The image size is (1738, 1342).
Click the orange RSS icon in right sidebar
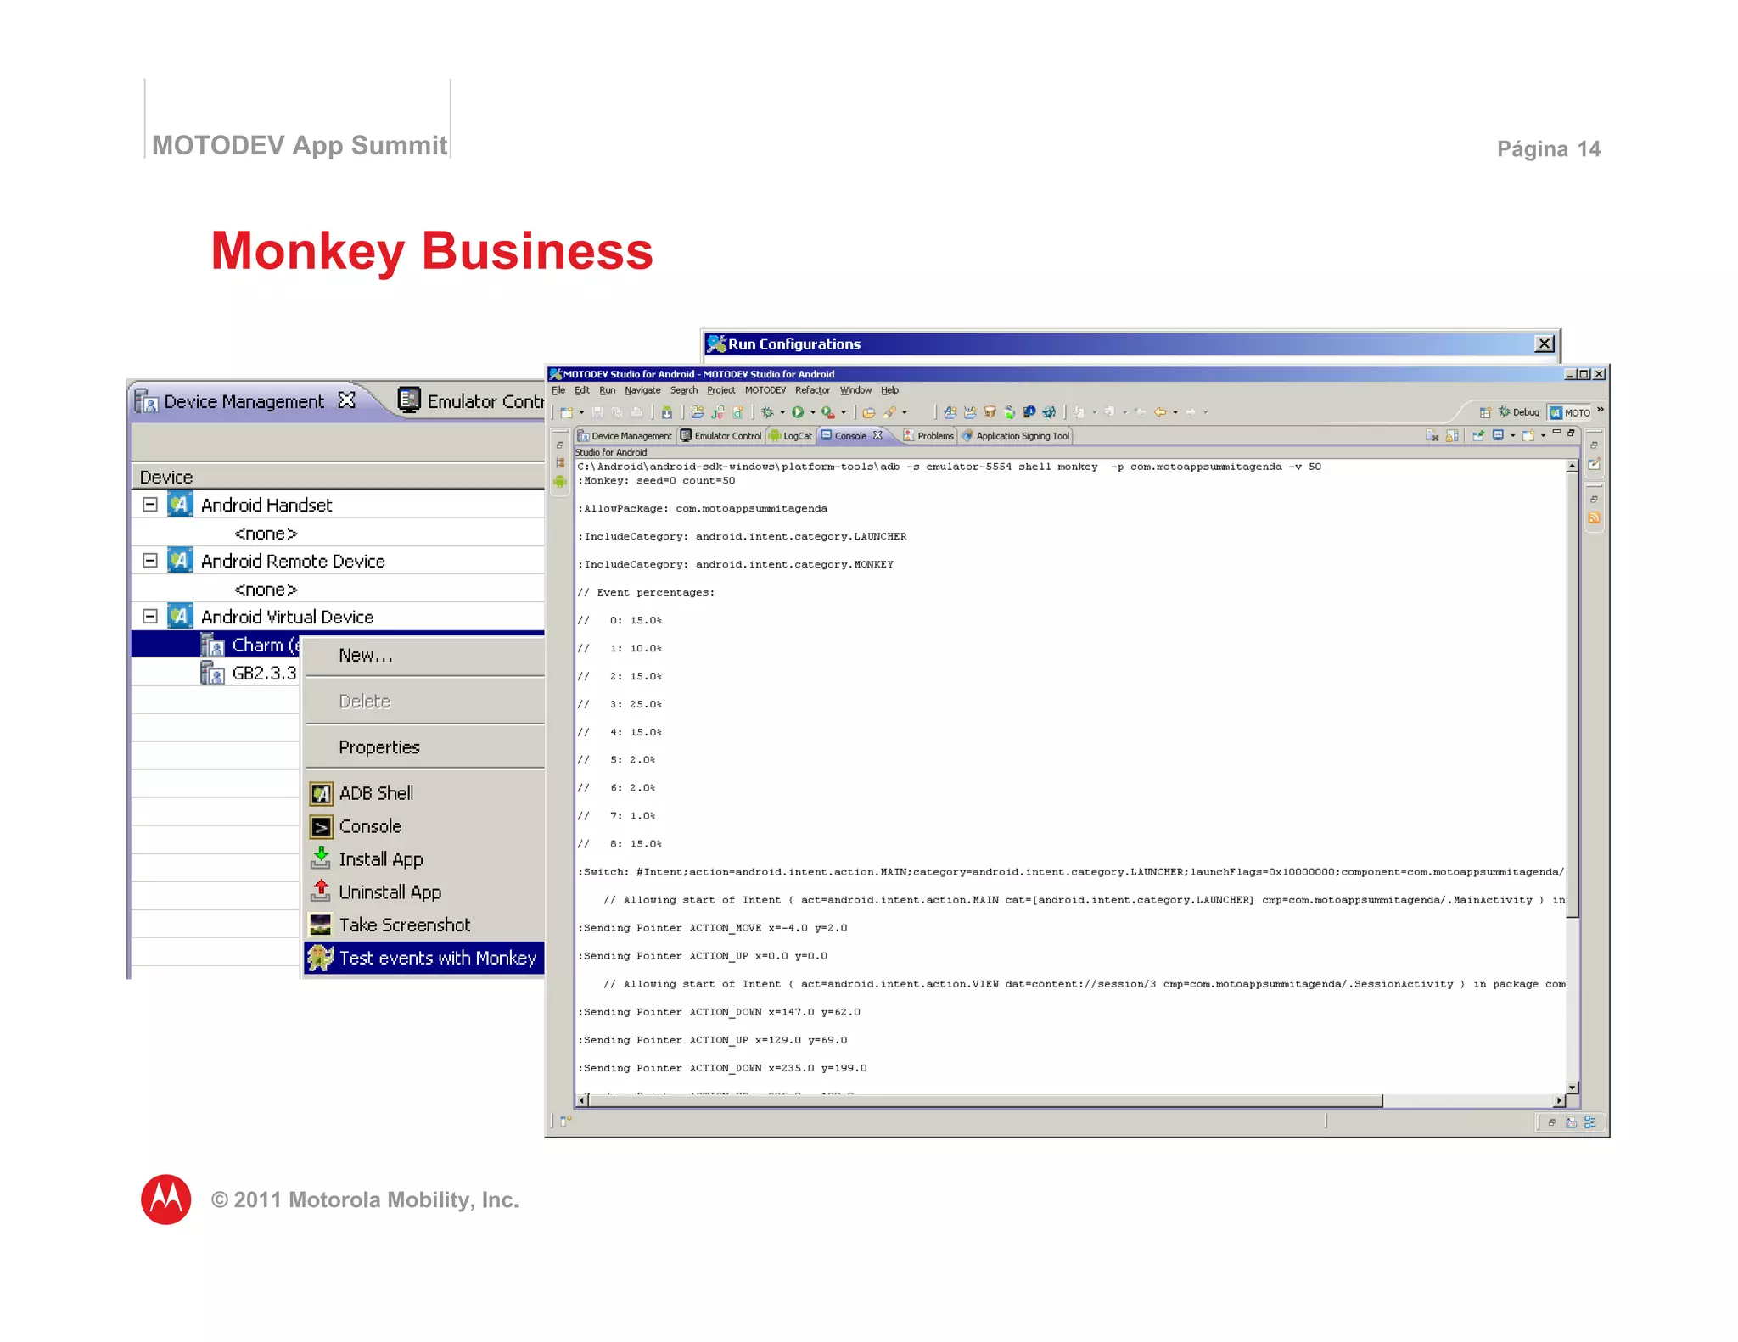click(x=1595, y=517)
